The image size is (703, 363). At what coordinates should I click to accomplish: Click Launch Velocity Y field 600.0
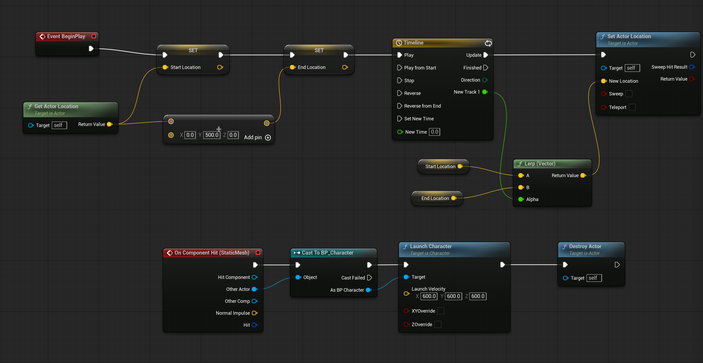pos(453,296)
